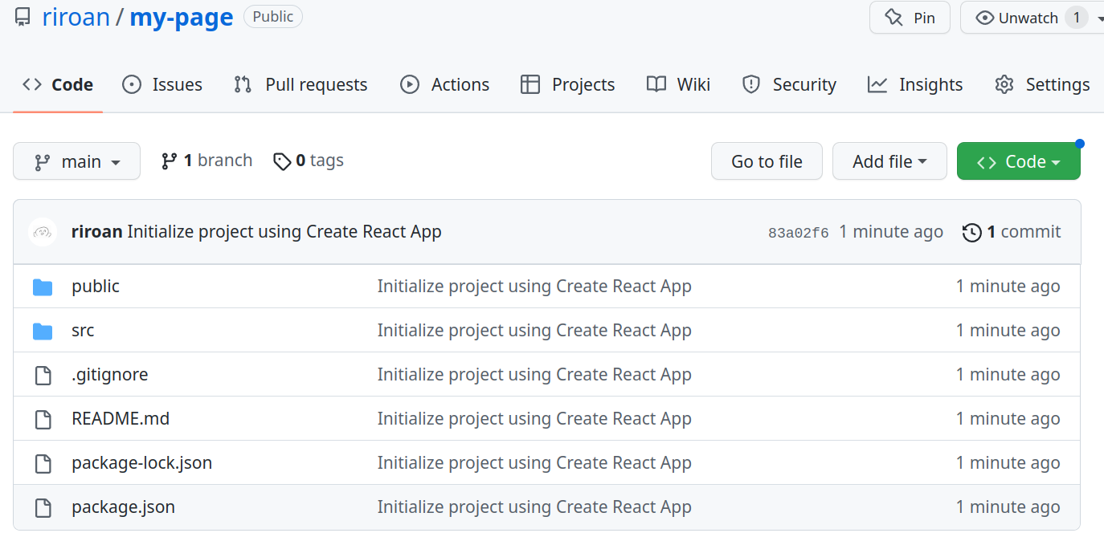Switch to the Issues tab

pyautogui.click(x=162, y=84)
